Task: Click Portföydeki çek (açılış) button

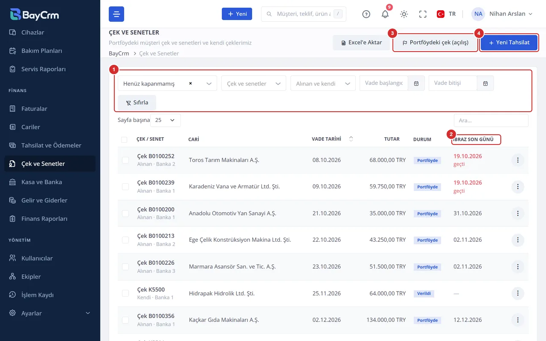Action: pos(435,43)
